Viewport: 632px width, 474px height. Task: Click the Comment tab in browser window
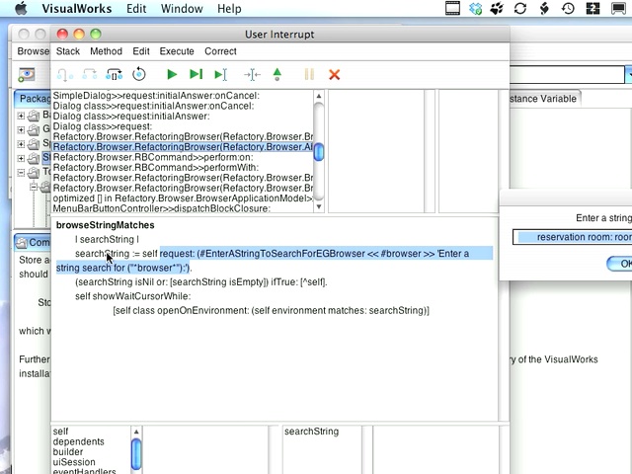pyautogui.click(x=33, y=242)
